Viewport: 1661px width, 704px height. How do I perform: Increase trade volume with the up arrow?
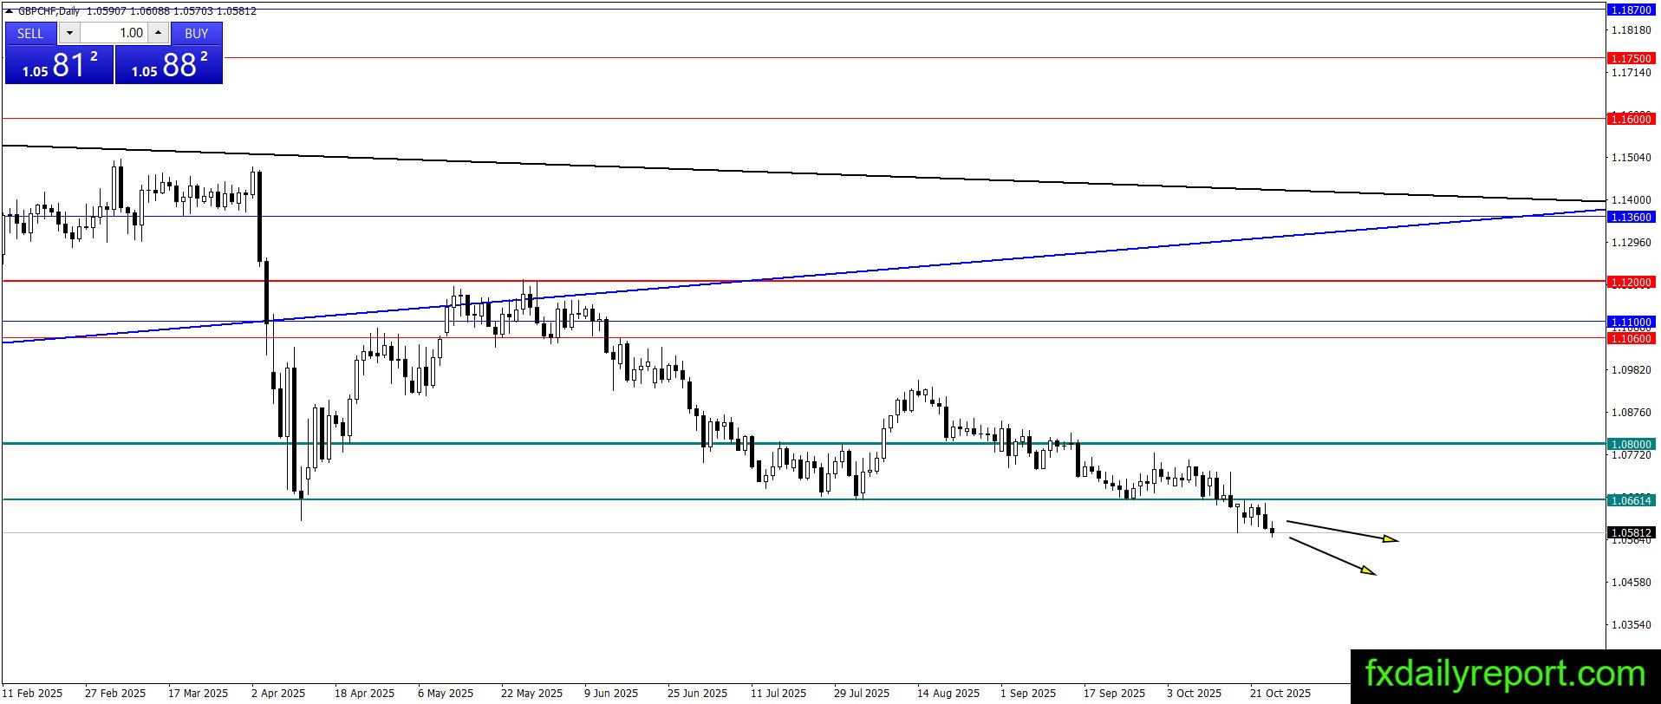tap(158, 33)
